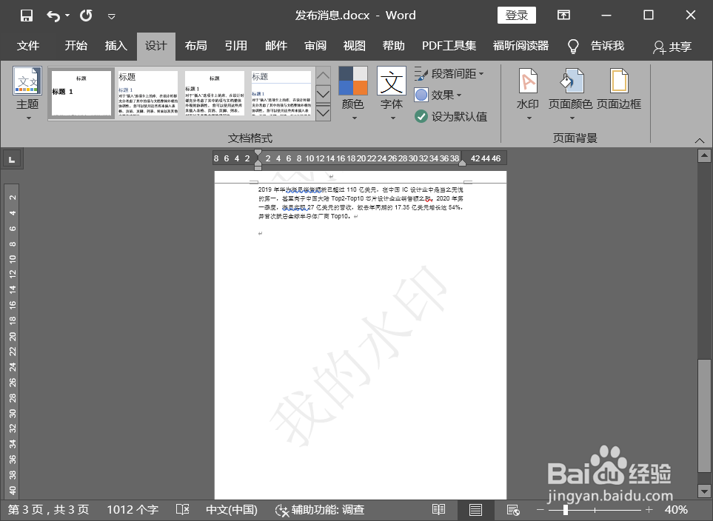Open the 主题 themes gallery
The width and height of the screenshot is (713, 521).
(x=27, y=93)
